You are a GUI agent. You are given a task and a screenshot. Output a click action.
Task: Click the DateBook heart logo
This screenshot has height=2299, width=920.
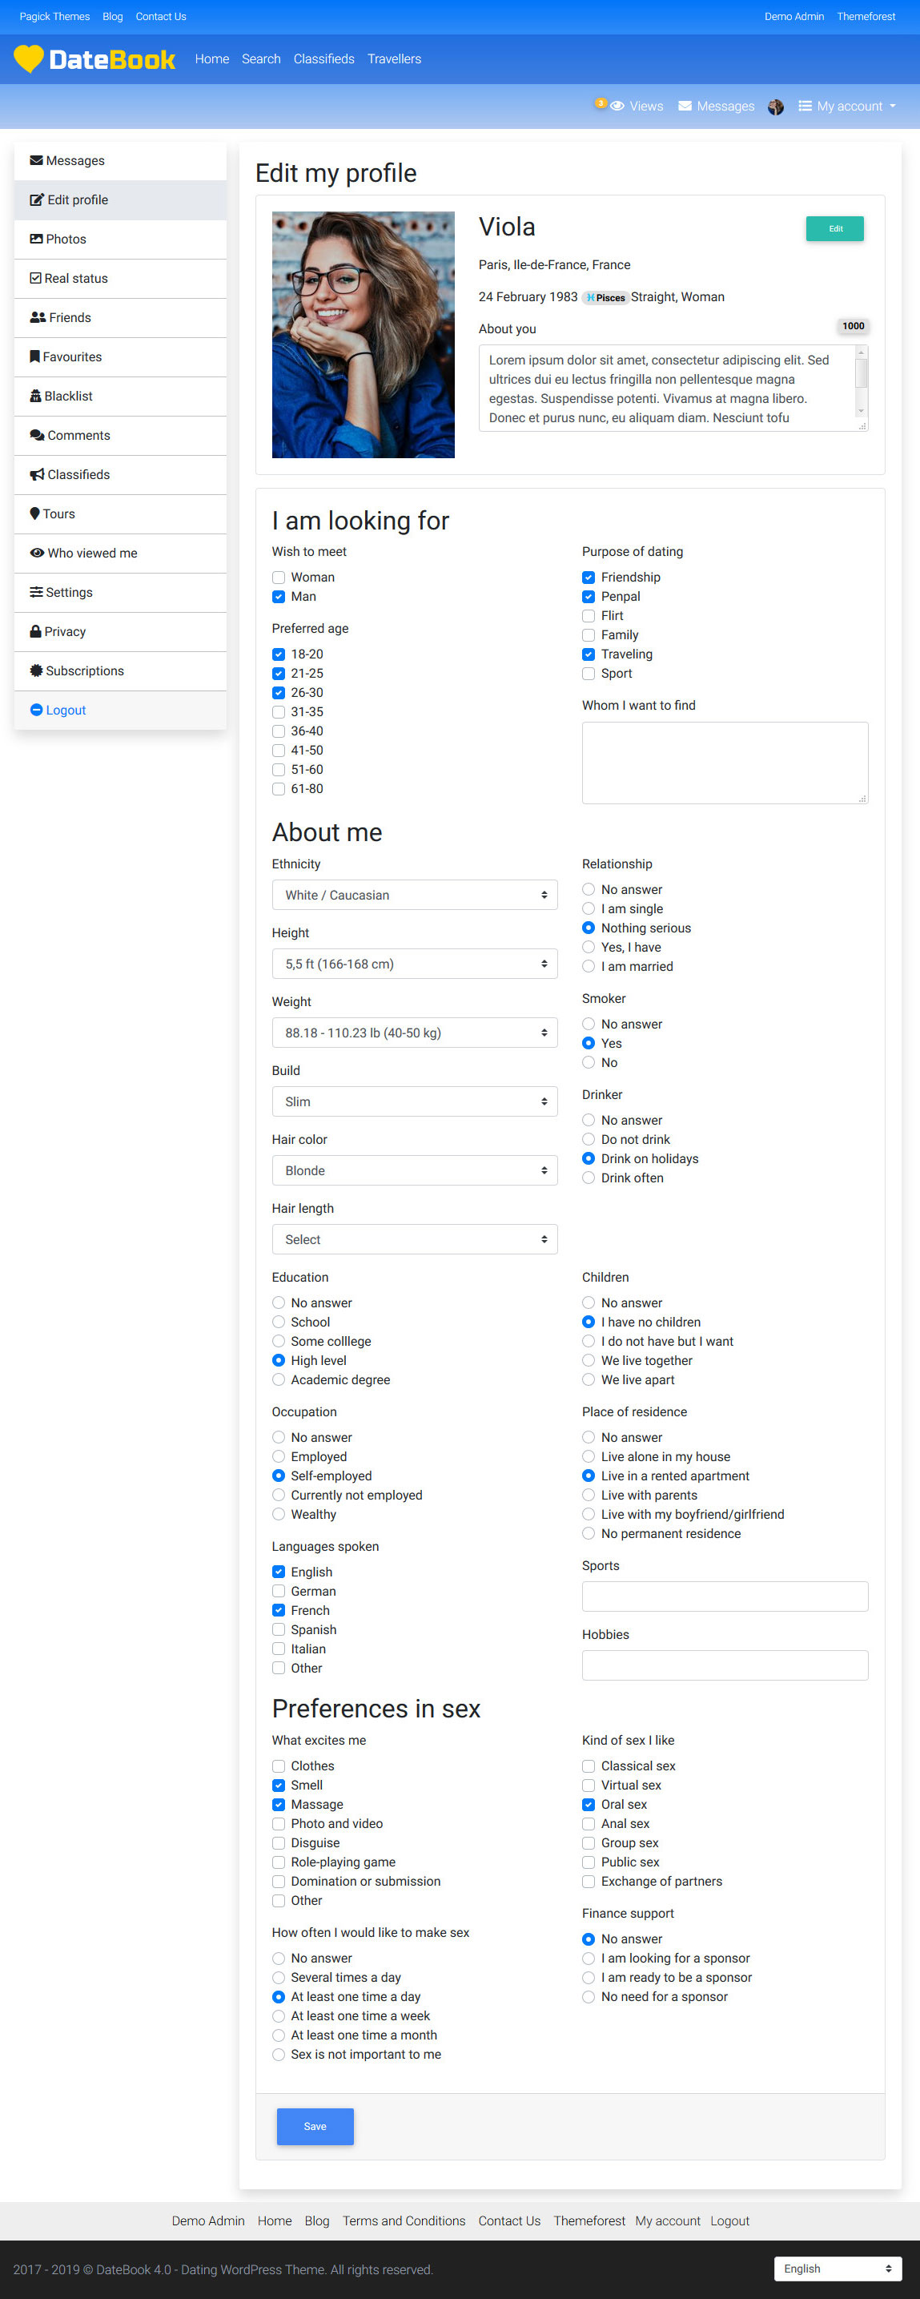coord(29,59)
